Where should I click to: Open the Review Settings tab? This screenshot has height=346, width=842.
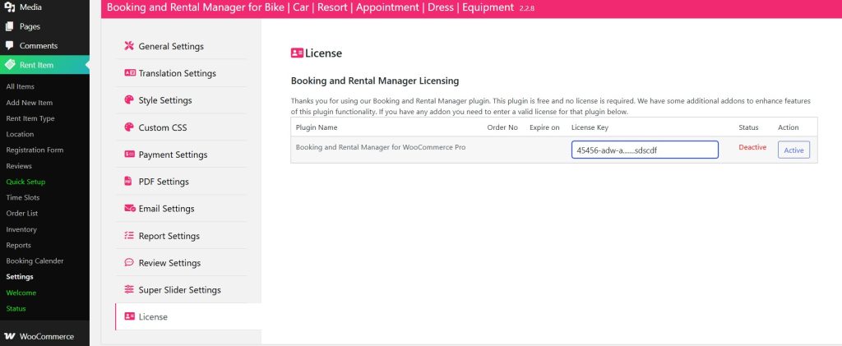[169, 263]
